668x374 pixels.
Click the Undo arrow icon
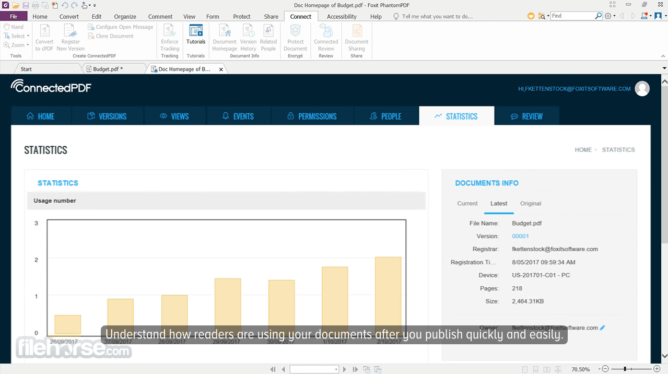click(65, 5)
